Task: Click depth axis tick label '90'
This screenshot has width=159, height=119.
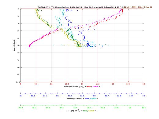Action: tap(18, 75)
